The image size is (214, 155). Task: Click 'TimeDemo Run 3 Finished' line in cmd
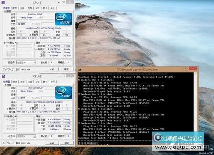[96, 123]
